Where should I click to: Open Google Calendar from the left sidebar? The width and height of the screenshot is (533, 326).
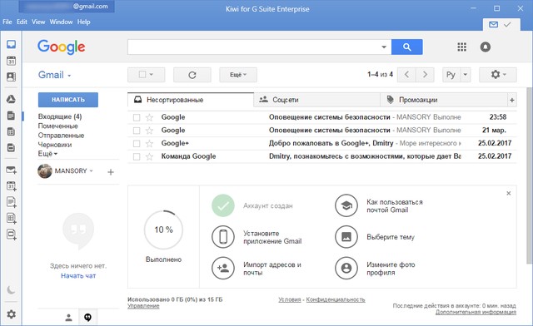pyautogui.click(x=11, y=61)
